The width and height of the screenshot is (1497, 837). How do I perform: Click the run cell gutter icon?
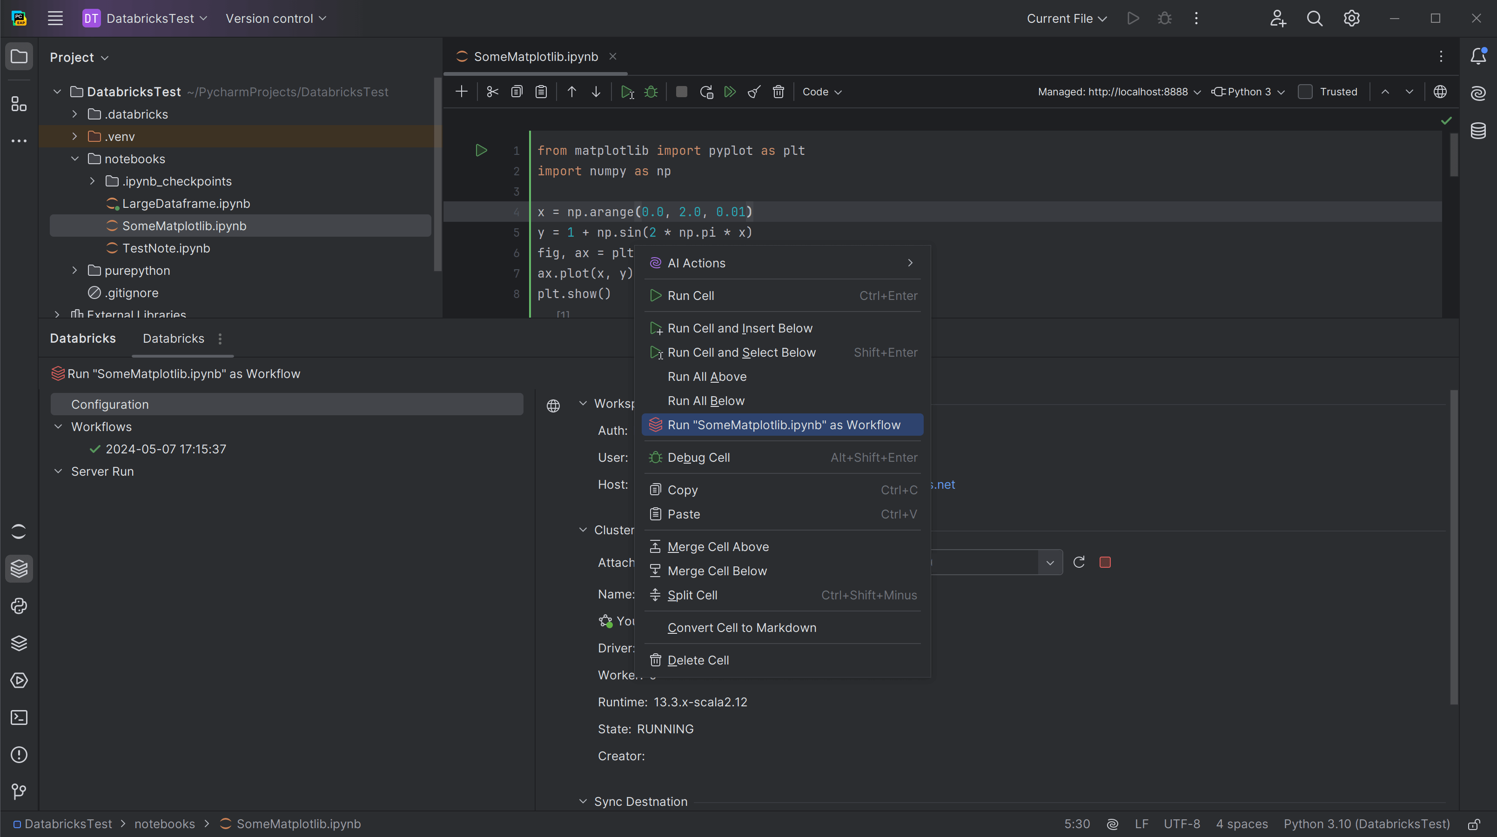pos(481,151)
